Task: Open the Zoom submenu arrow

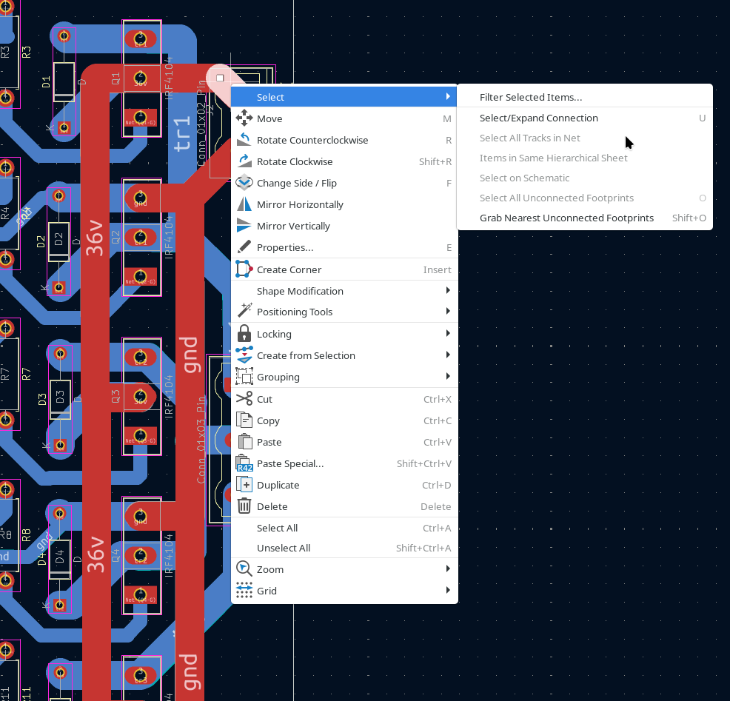Action: click(448, 569)
